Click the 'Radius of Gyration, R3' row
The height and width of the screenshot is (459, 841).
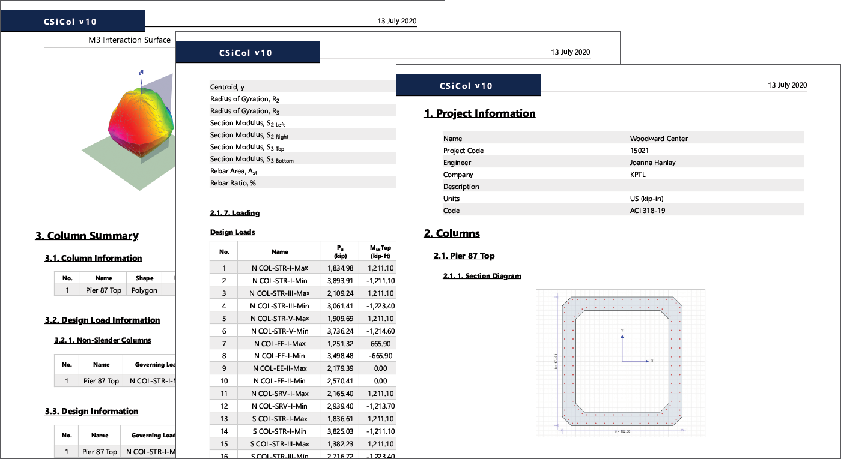pos(303,111)
